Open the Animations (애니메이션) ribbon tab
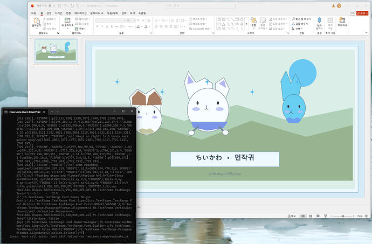Image resolution: width=372 pixels, height=244 pixels. coord(80,13)
